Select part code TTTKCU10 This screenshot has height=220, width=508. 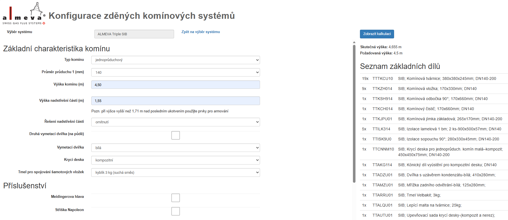(x=383, y=78)
